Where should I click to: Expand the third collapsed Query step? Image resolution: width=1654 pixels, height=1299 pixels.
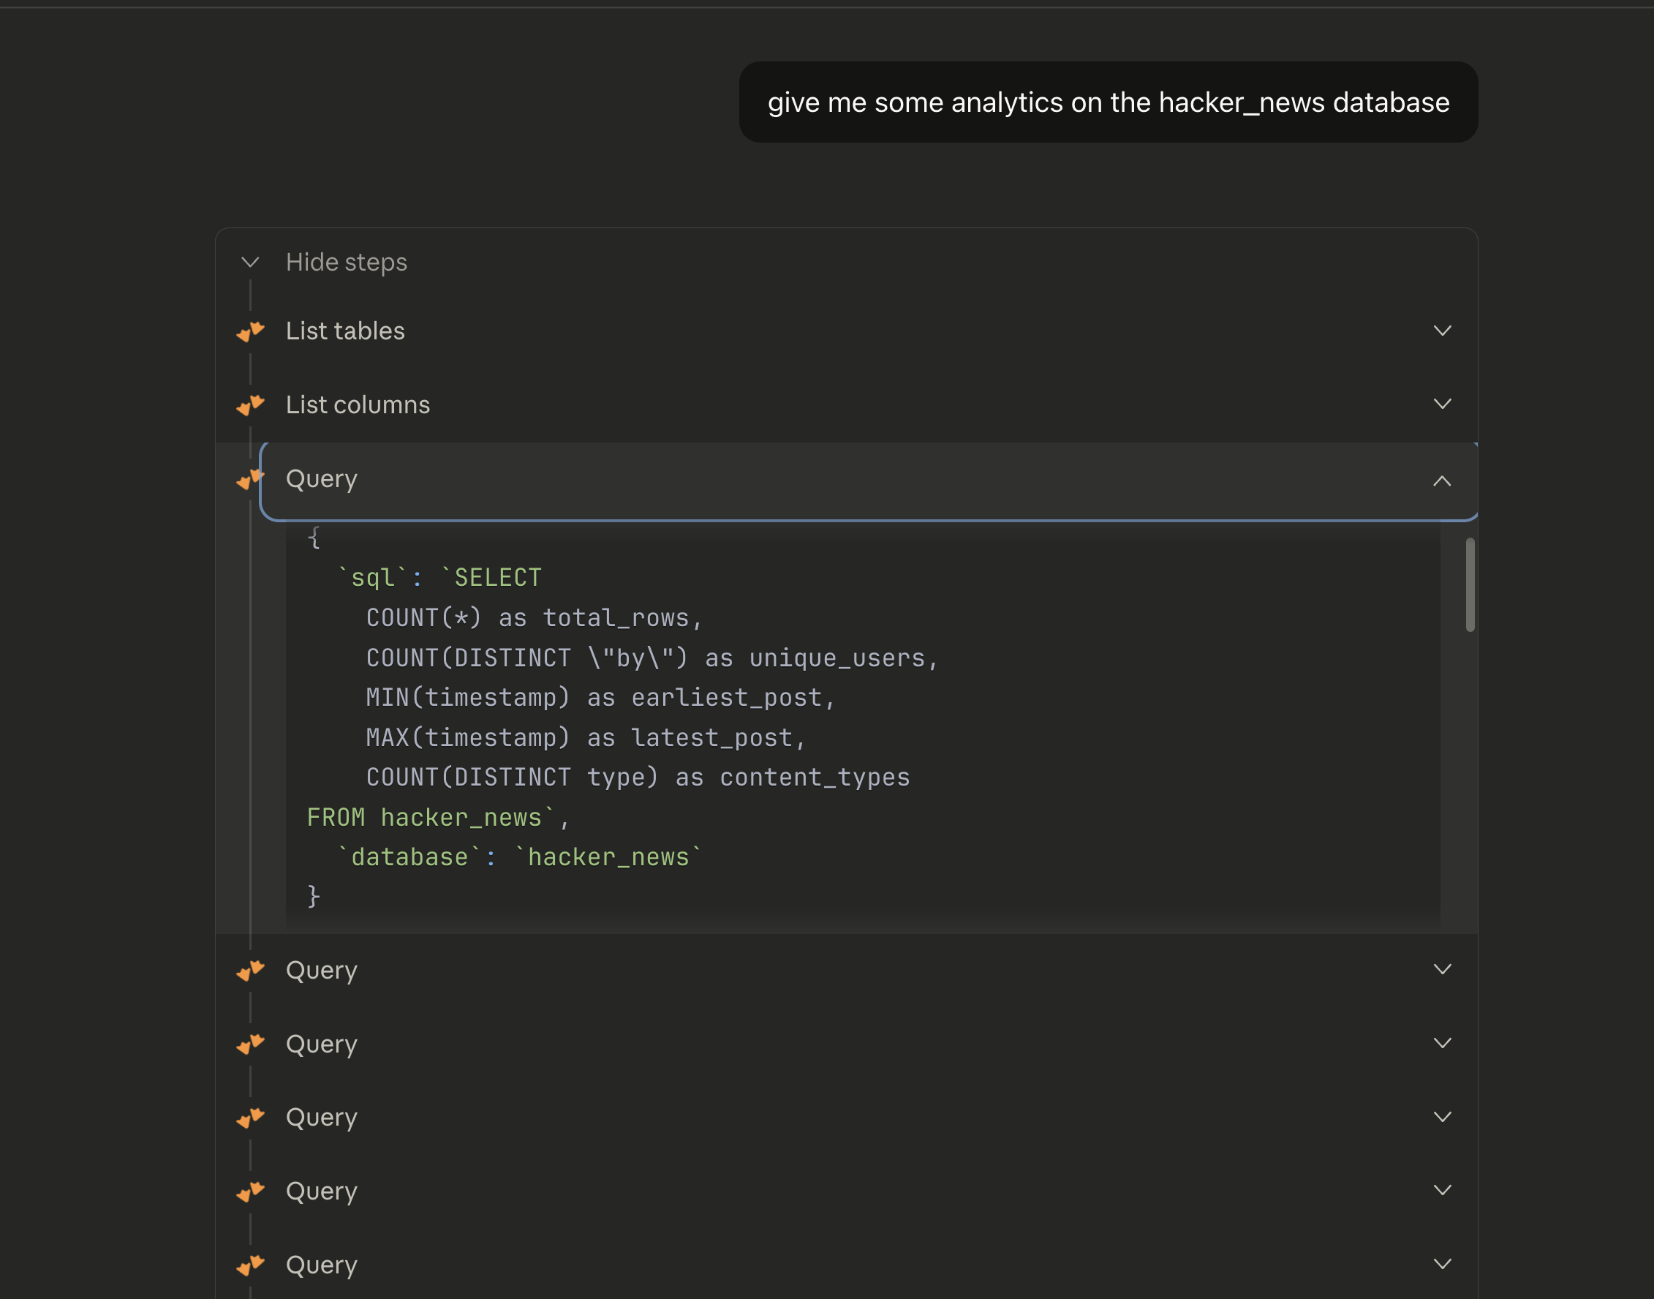(1441, 1116)
